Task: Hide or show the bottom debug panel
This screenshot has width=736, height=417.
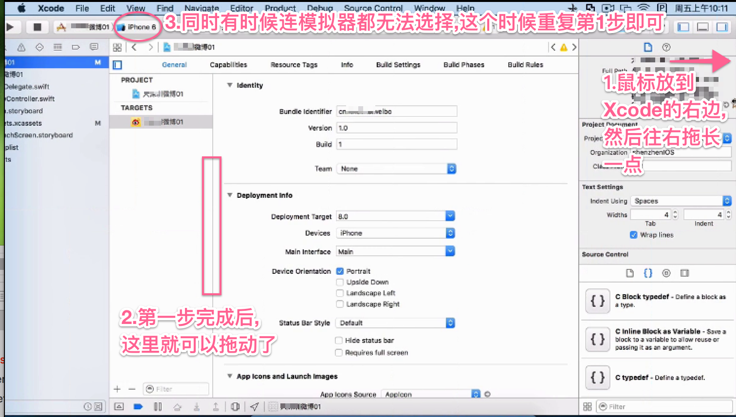Action: (703, 27)
